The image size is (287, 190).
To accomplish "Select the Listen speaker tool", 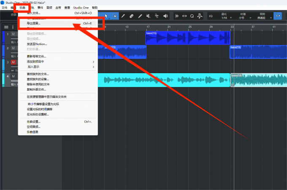I will [x=165, y=16].
